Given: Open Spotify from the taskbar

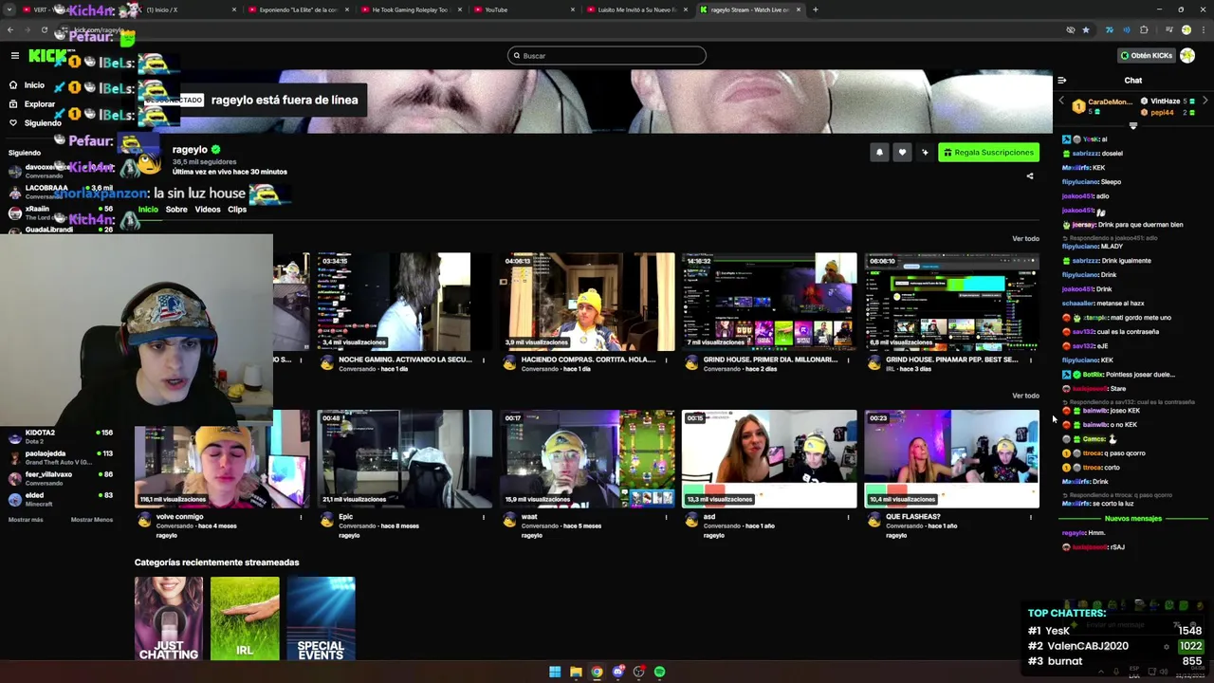Looking at the screenshot, I should click(x=659, y=672).
